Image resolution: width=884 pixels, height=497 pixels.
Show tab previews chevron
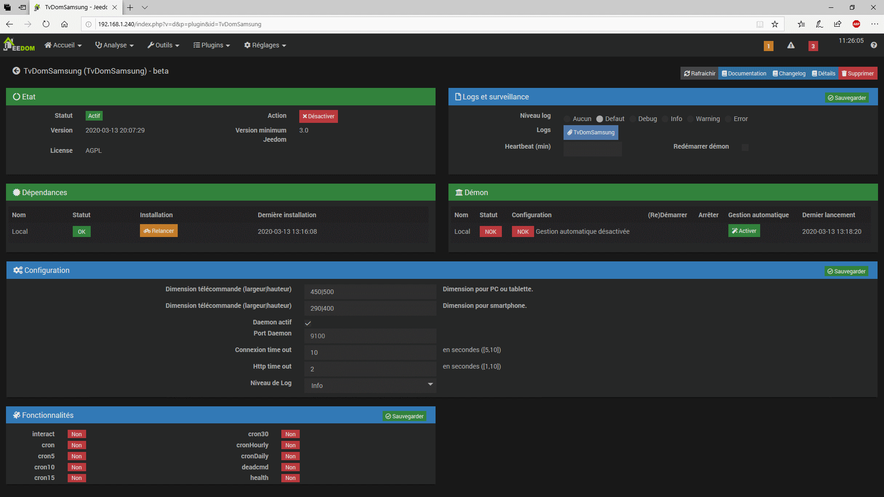[145, 7]
